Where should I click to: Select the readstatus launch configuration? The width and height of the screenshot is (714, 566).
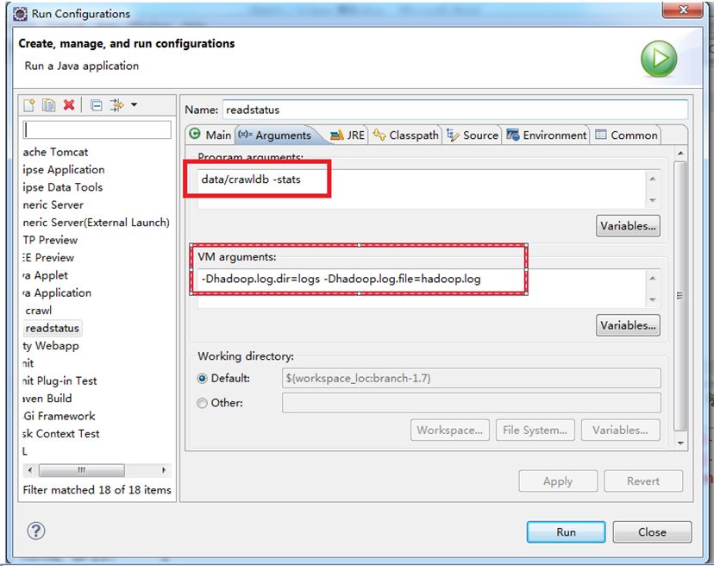[x=53, y=328]
